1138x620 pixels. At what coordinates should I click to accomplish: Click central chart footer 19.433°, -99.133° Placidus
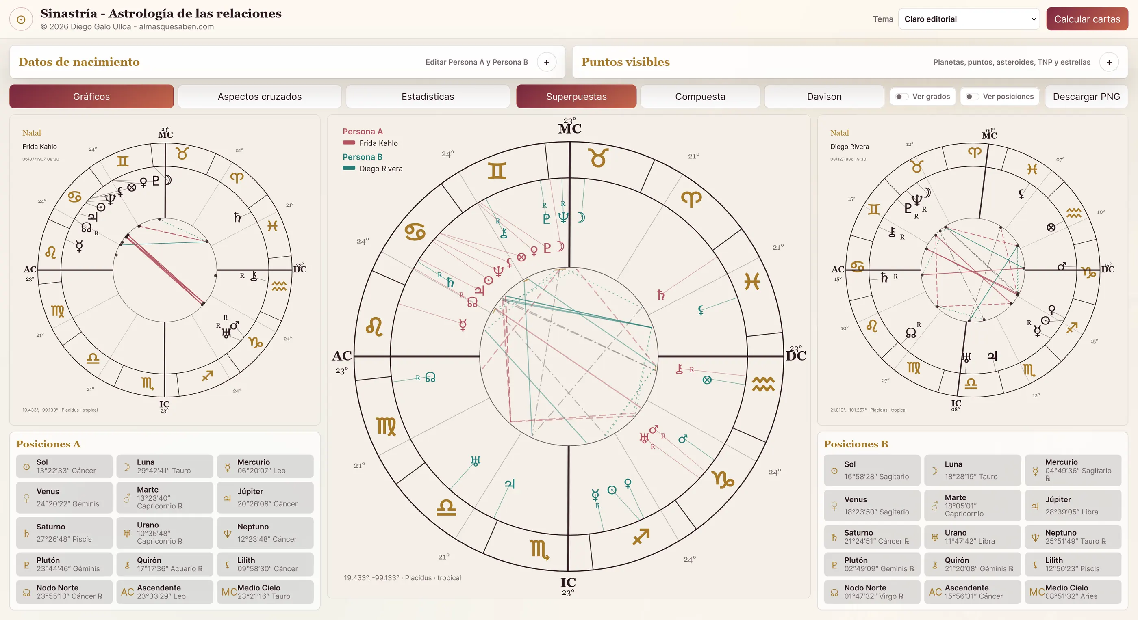[x=402, y=578]
